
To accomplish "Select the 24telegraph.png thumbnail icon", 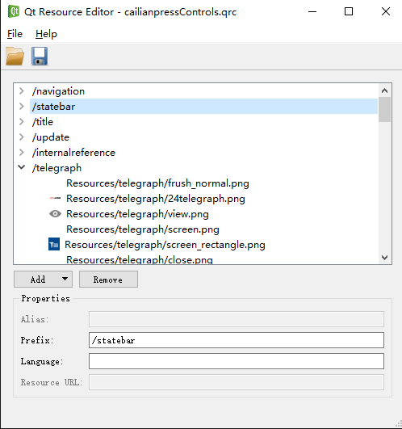I will (x=55, y=198).
